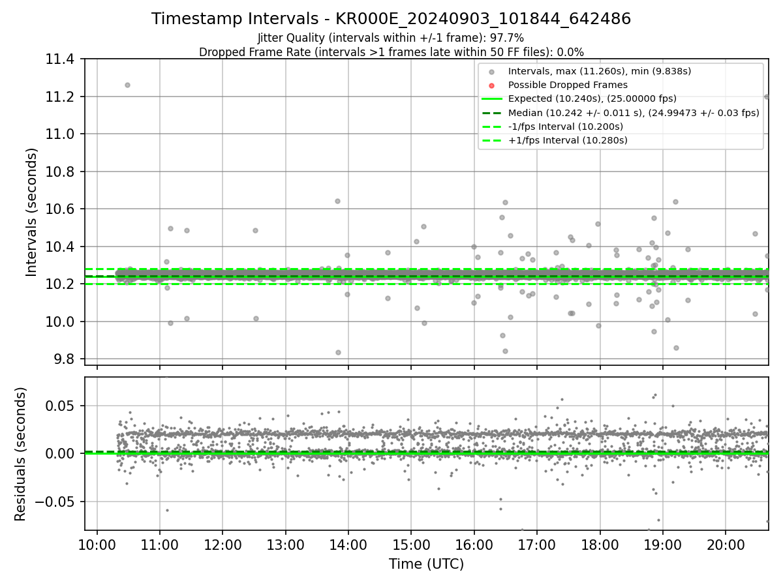This screenshot has width=783, height=587.
Task: Click the minimum interval point near 9.84 seconds around 13:50
Action: pyautogui.click(x=338, y=352)
